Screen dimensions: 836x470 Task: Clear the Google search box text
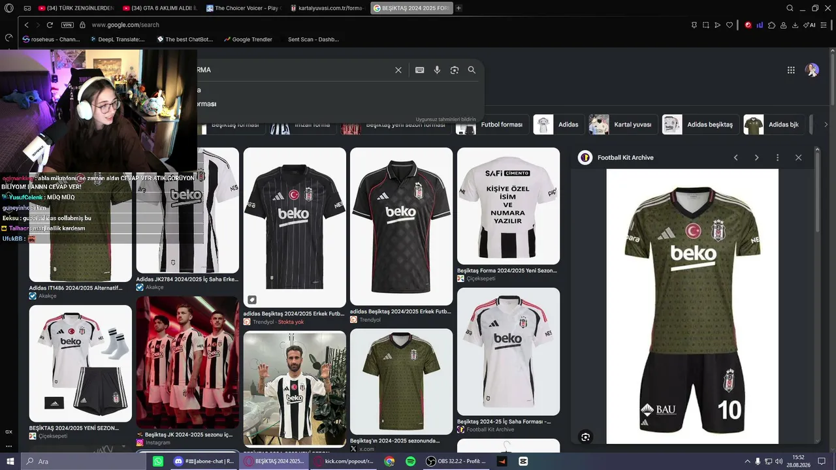(x=398, y=70)
